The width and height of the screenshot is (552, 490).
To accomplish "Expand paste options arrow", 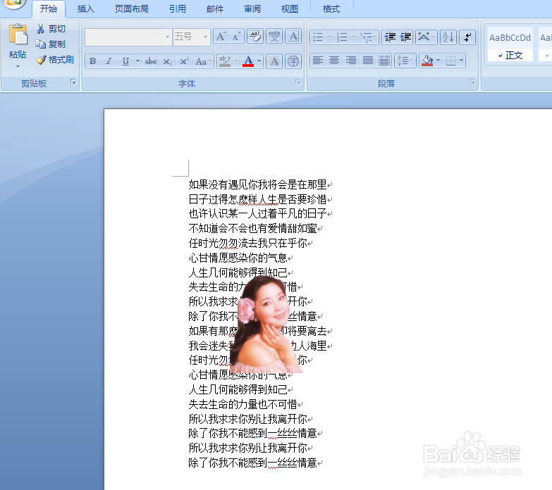I will coord(18,66).
